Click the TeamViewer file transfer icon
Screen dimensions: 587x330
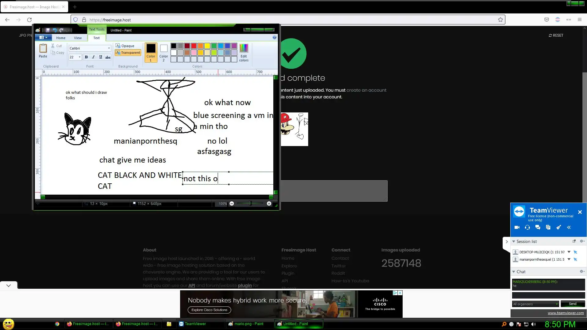(x=548, y=227)
